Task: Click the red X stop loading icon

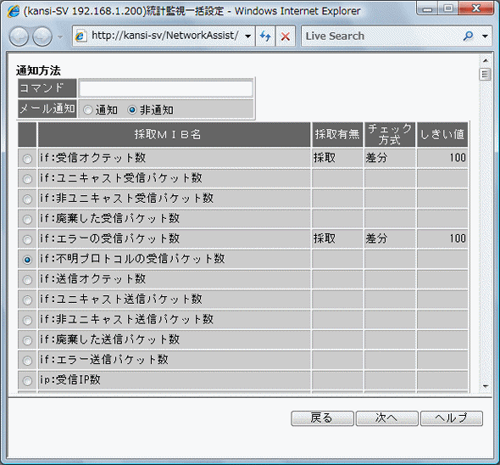Action: (286, 36)
